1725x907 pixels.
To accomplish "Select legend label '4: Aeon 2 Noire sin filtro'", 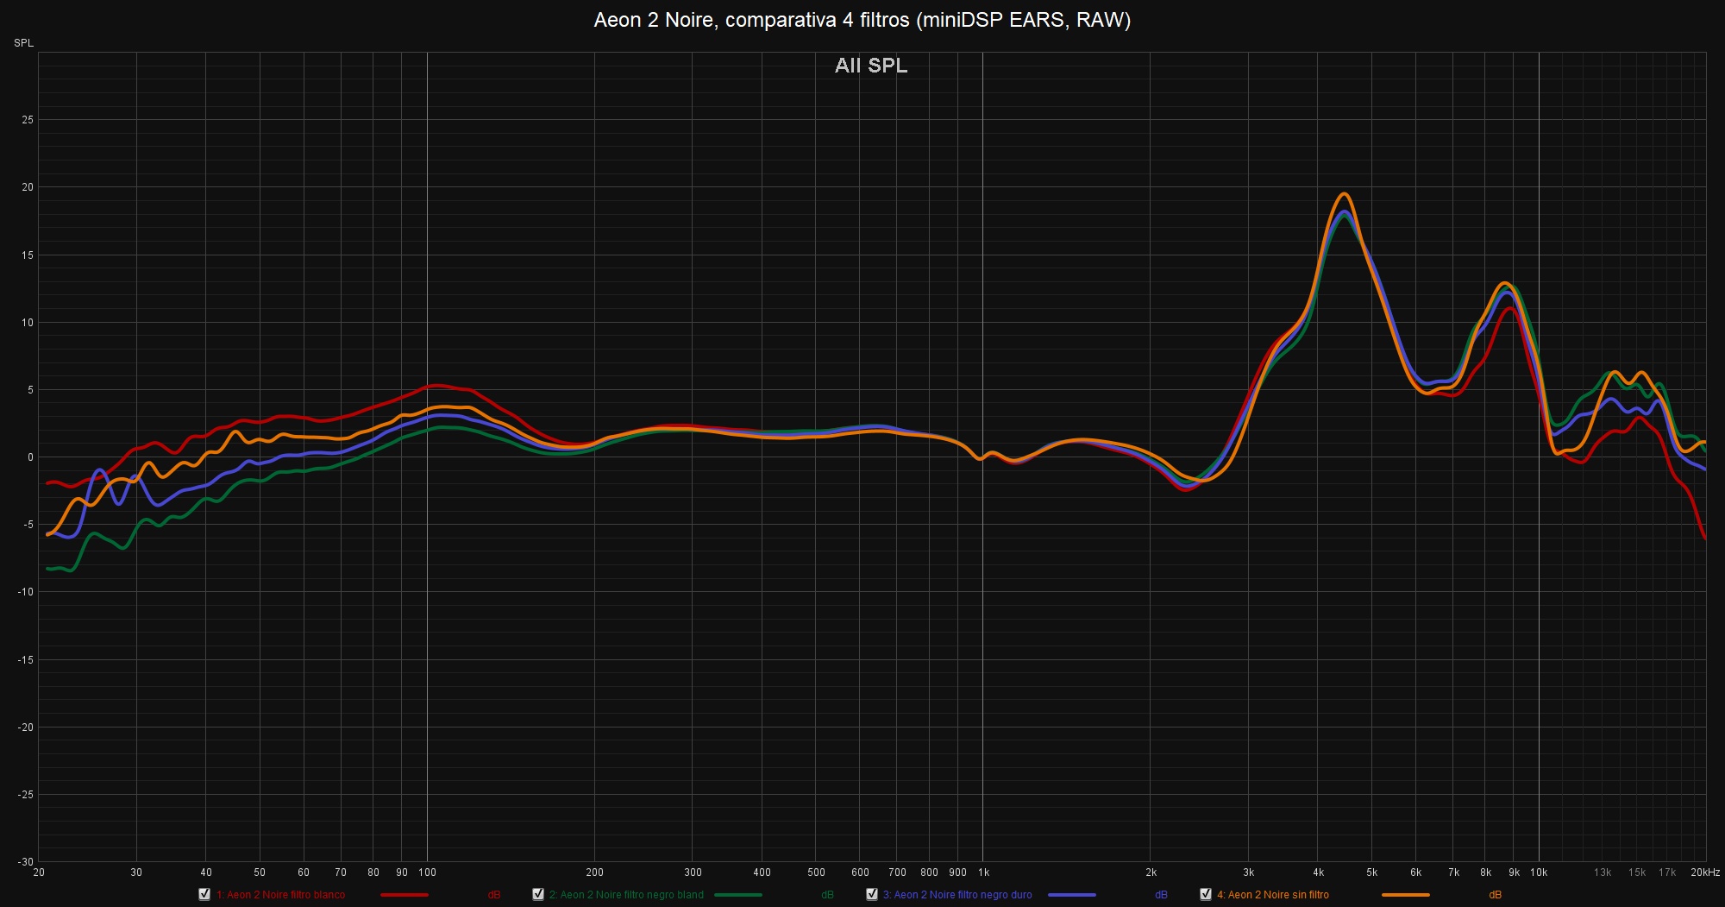I will (x=1273, y=895).
